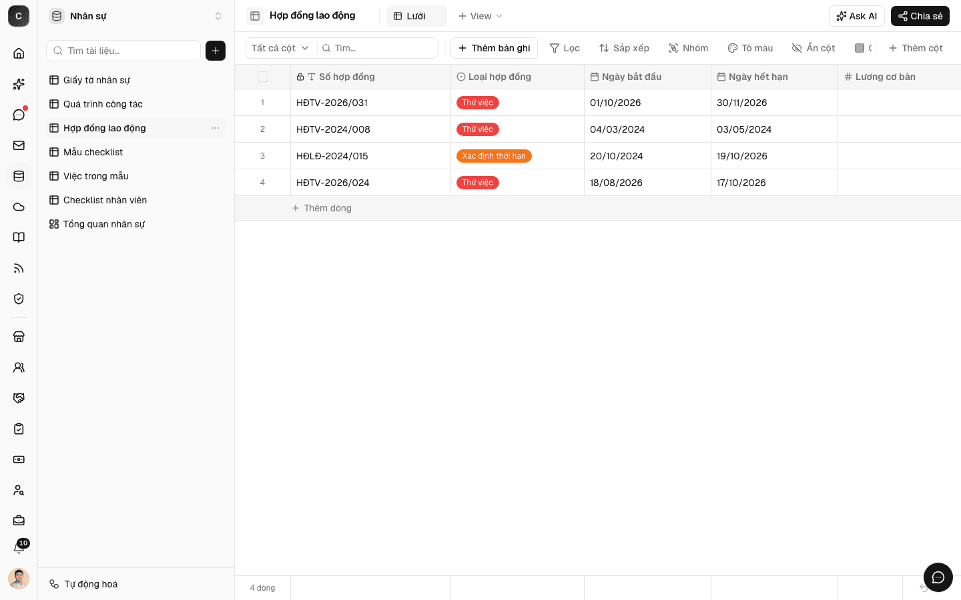This screenshot has width=961, height=600.
Task: Click the Ask AI button
Action: coord(857,16)
